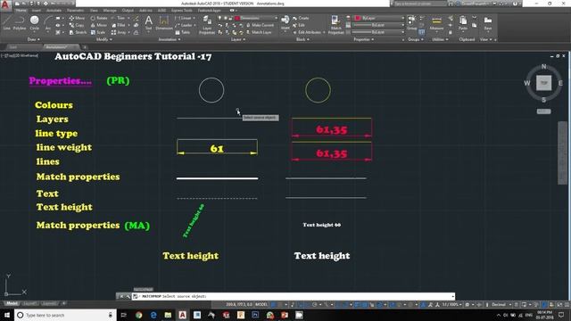Click the Scale tool
This screenshot has height=321, width=571.
(98, 32)
